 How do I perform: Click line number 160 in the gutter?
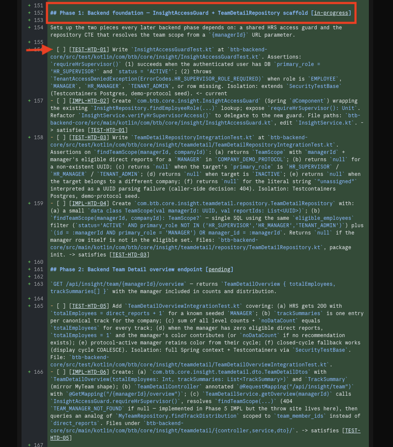click(x=38, y=262)
